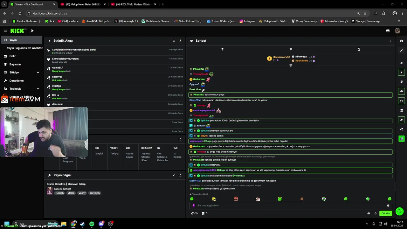Open the Etkinlik Akışı filter icon

coord(174,41)
